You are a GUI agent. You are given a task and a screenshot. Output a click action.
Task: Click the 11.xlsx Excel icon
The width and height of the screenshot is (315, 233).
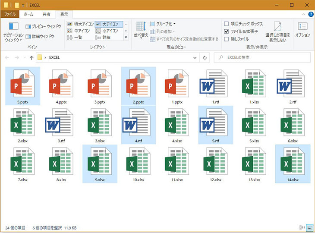tap(177, 161)
